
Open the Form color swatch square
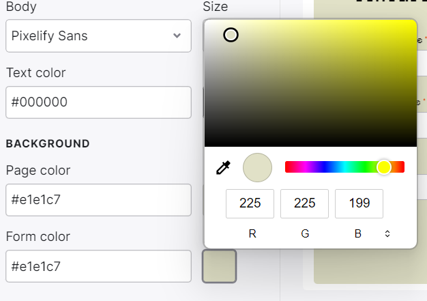click(219, 266)
